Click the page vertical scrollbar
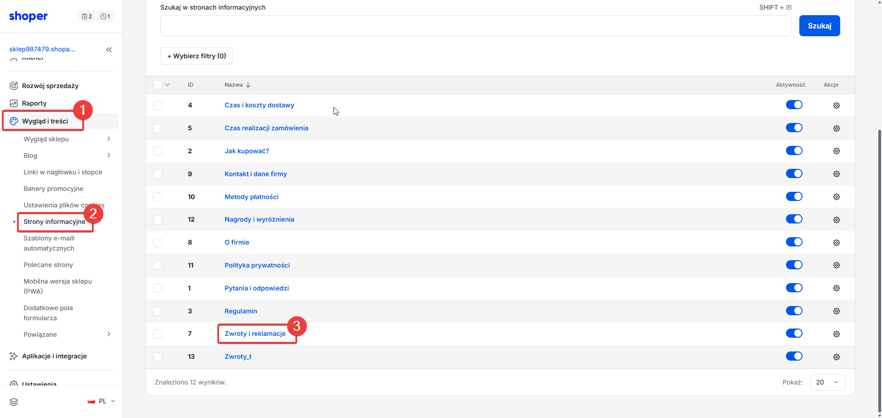The height and width of the screenshot is (418, 882). (x=880, y=271)
